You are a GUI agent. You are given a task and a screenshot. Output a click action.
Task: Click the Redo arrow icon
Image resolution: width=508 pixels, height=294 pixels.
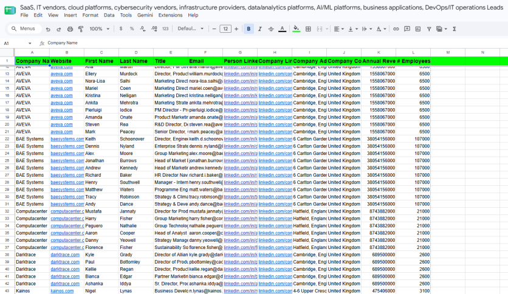point(59,29)
